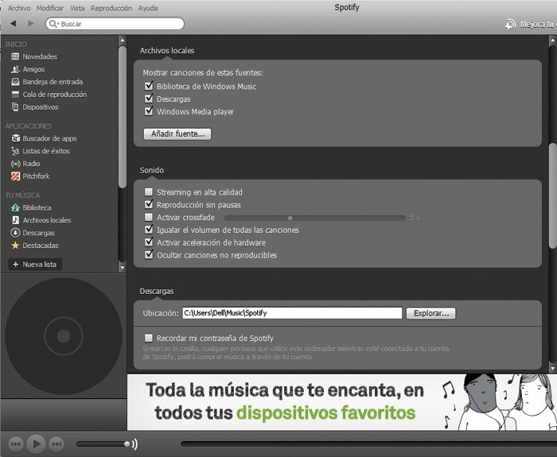Enable Streaming en alta calidad
The height and width of the screenshot is (457, 557).
pyautogui.click(x=149, y=192)
